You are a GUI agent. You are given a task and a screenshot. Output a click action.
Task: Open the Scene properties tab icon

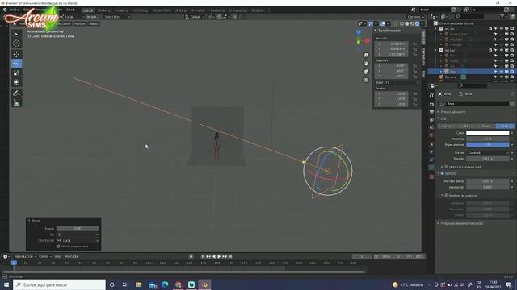click(431, 127)
